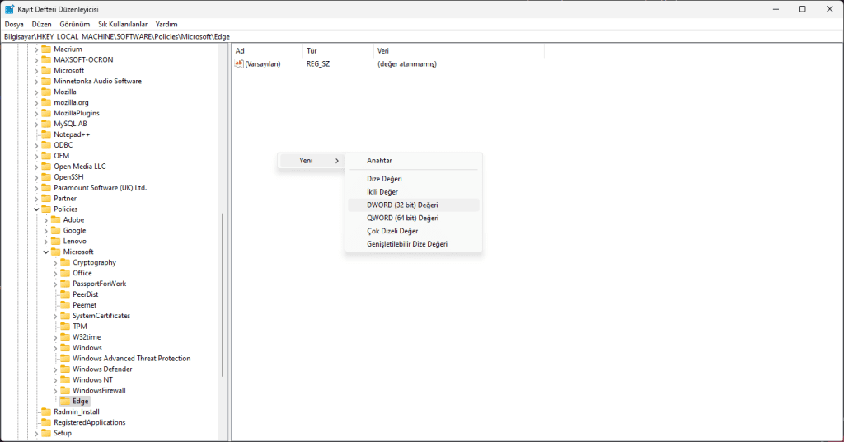
Task: Click the MySQL AB folder icon
Action: [x=46, y=124]
